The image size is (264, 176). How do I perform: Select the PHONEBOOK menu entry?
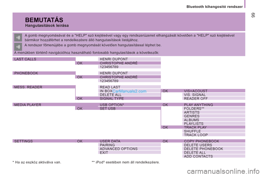(x=44, y=73)
